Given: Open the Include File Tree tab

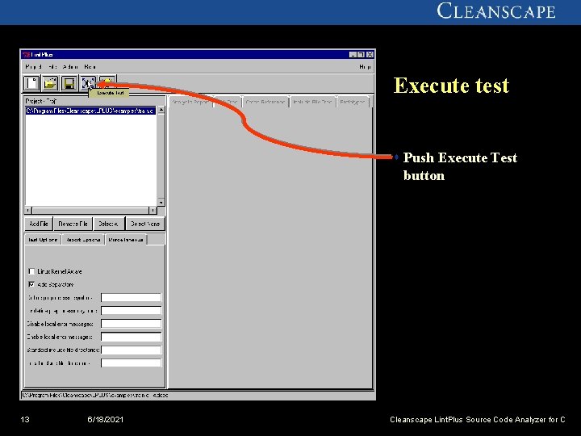Looking at the screenshot, I should pyautogui.click(x=312, y=102).
